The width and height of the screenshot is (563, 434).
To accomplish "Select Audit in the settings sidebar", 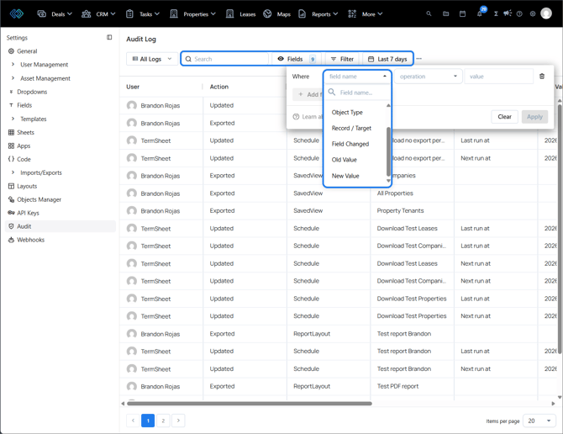I will click(x=61, y=226).
